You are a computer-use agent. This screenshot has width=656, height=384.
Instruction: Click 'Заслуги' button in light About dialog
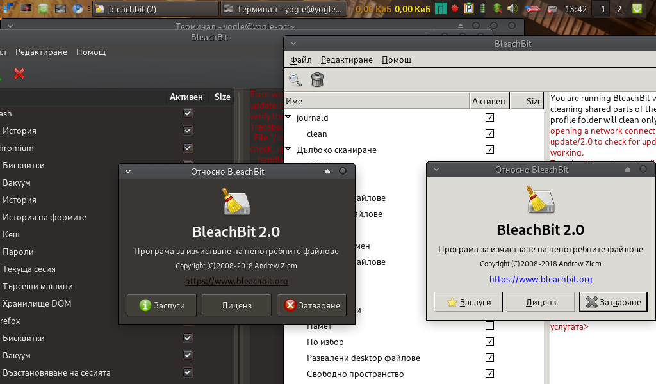[468, 302]
